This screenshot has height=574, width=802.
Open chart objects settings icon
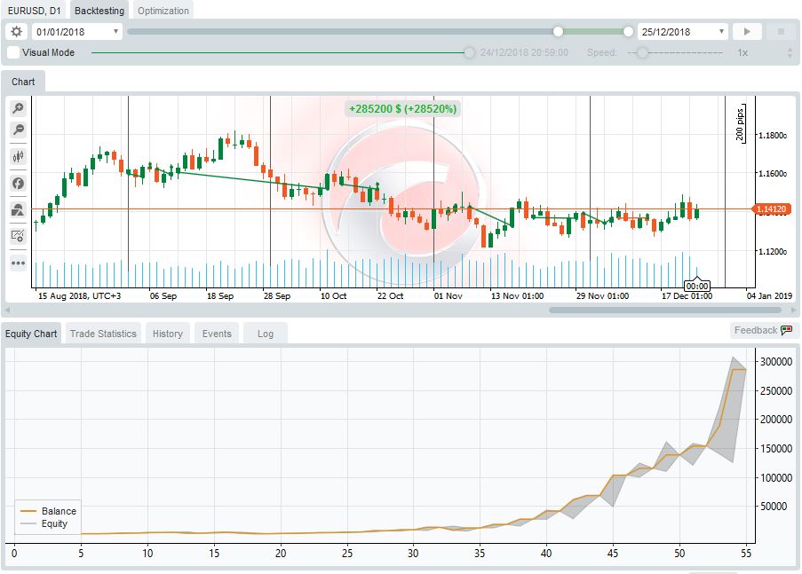click(x=18, y=236)
